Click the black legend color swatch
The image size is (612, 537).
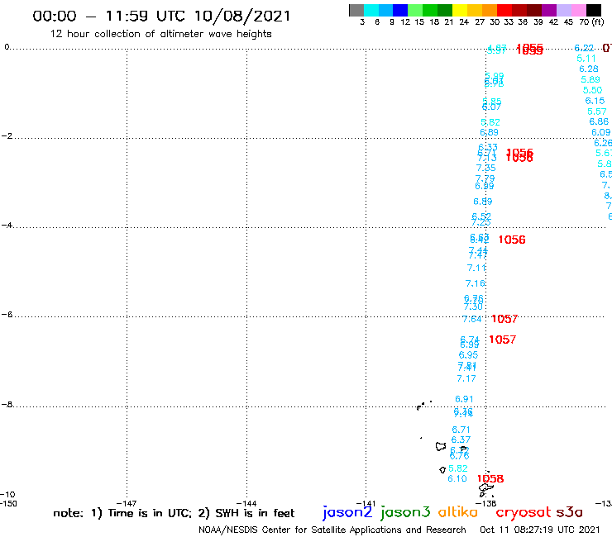(593, 10)
